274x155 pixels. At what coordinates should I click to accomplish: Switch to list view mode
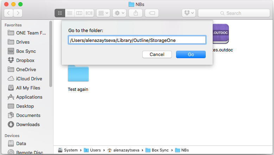click(x=70, y=13)
